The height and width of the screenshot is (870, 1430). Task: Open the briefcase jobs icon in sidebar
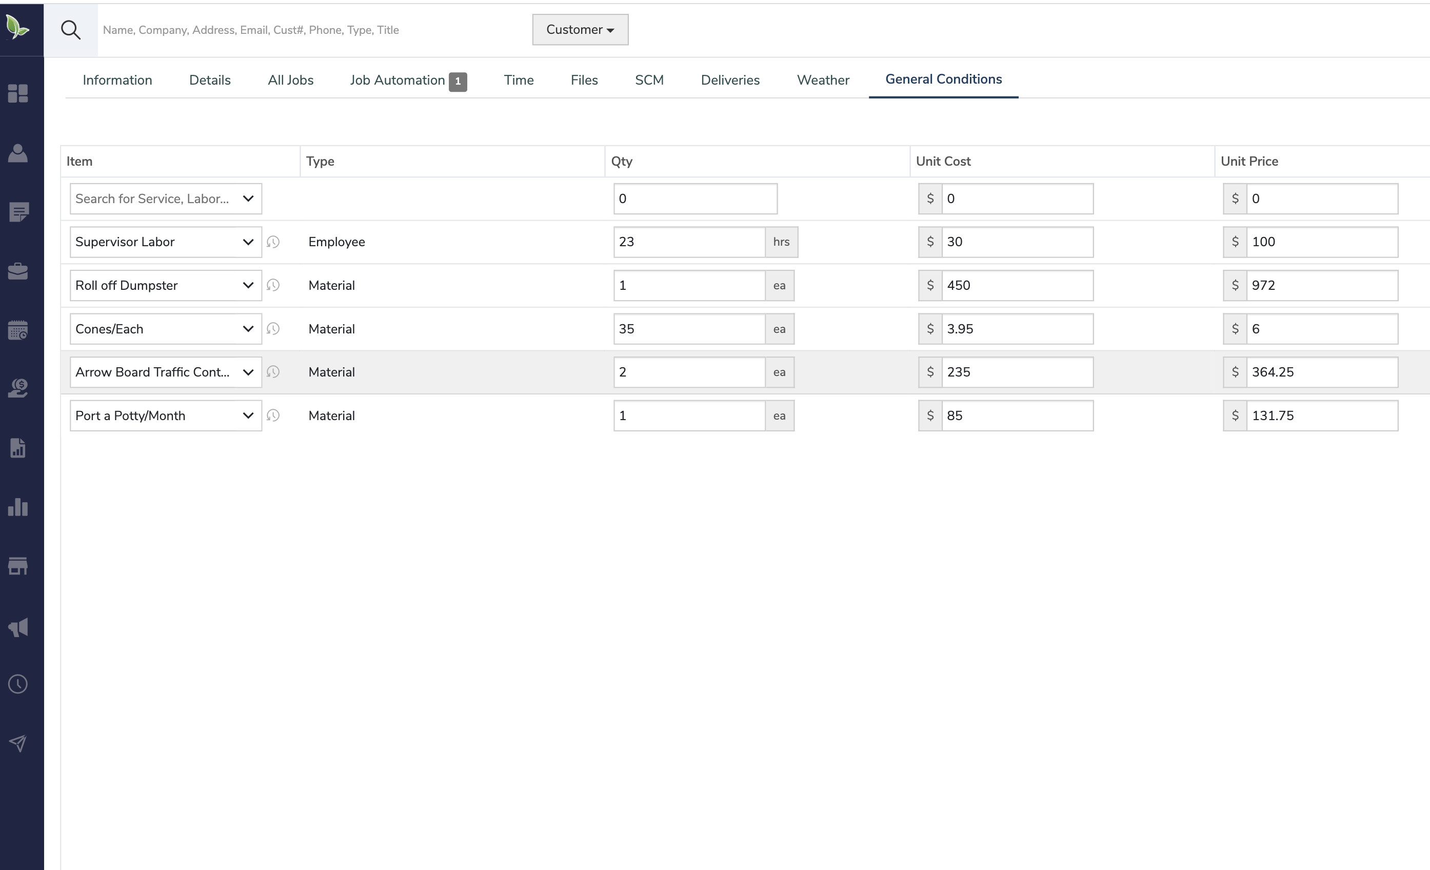pyautogui.click(x=18, y=271)
